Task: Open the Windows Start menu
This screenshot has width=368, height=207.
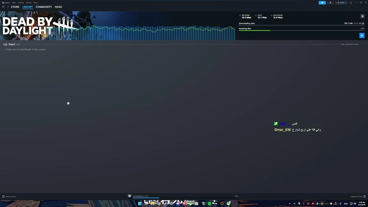Action: [x=140, y=204]
